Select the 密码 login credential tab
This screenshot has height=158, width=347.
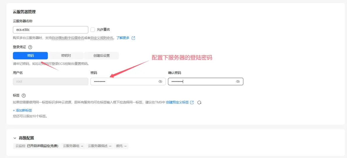tap(30, 56)
